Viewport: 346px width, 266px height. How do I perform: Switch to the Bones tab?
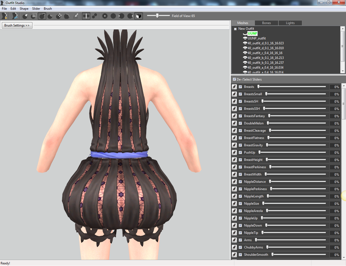pos(267,23)
